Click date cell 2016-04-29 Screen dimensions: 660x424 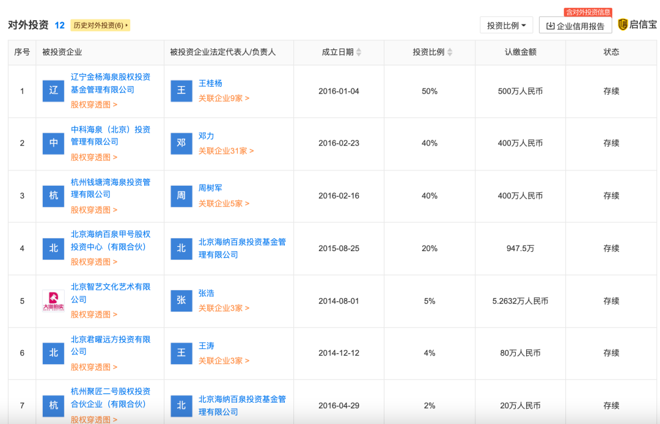coord(339,406)
